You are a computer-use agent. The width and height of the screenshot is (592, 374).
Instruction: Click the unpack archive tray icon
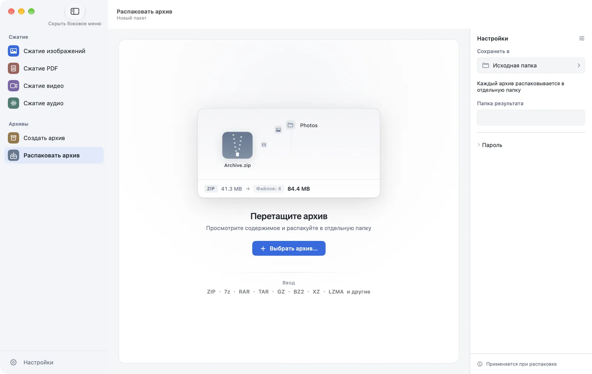14,155
